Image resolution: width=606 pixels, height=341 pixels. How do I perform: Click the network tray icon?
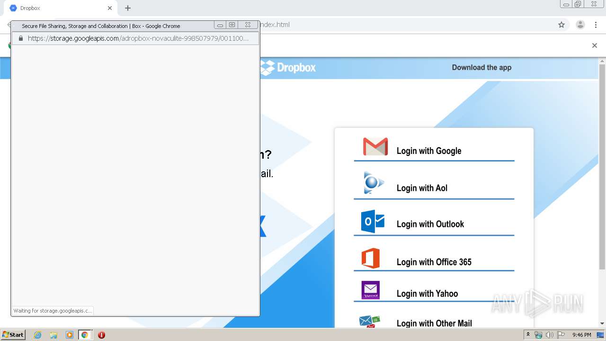[x=538, y=335]
